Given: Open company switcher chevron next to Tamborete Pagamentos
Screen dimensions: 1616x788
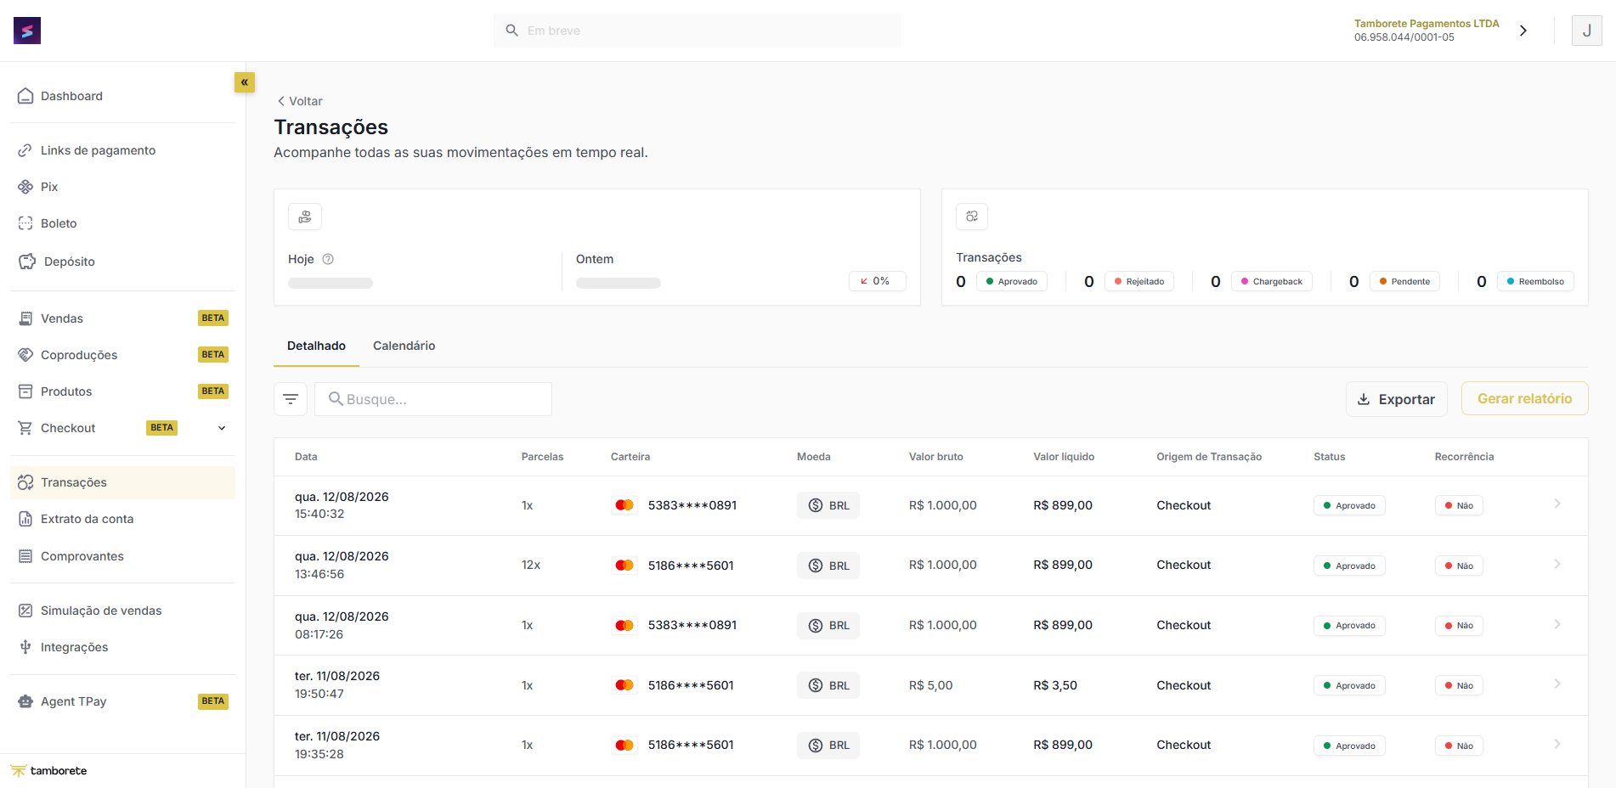Looking at the screenshot, I should point(1523,31).
